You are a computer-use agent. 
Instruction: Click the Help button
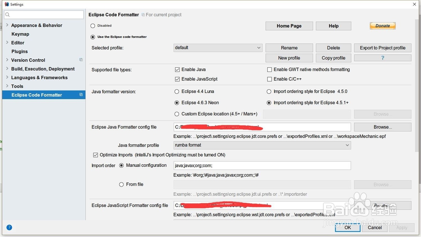[x=333, y=26]
